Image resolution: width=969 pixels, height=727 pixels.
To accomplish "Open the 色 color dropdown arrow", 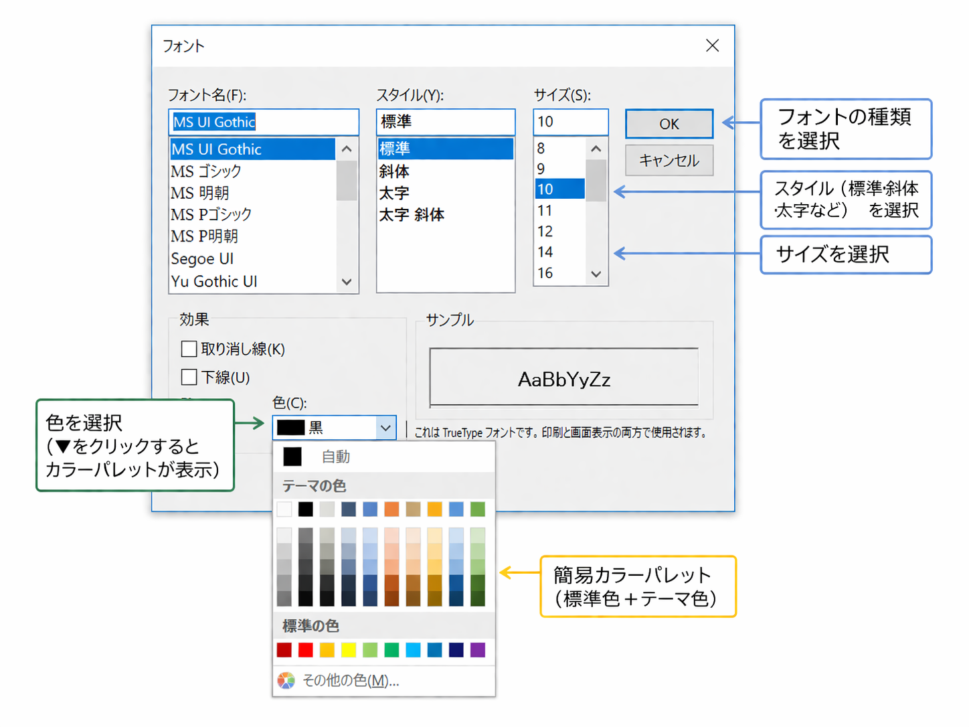I will [x=385, y=427].
